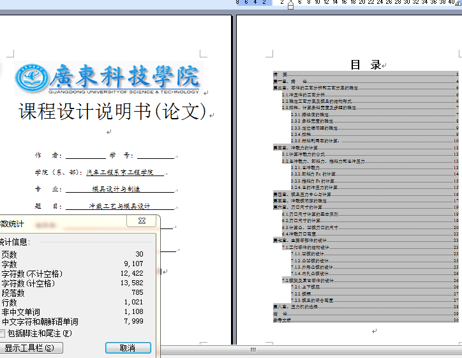This screenshot has height=358, width=462.
Task: Open contents entry 3.2.3
Action: point(375,181)
